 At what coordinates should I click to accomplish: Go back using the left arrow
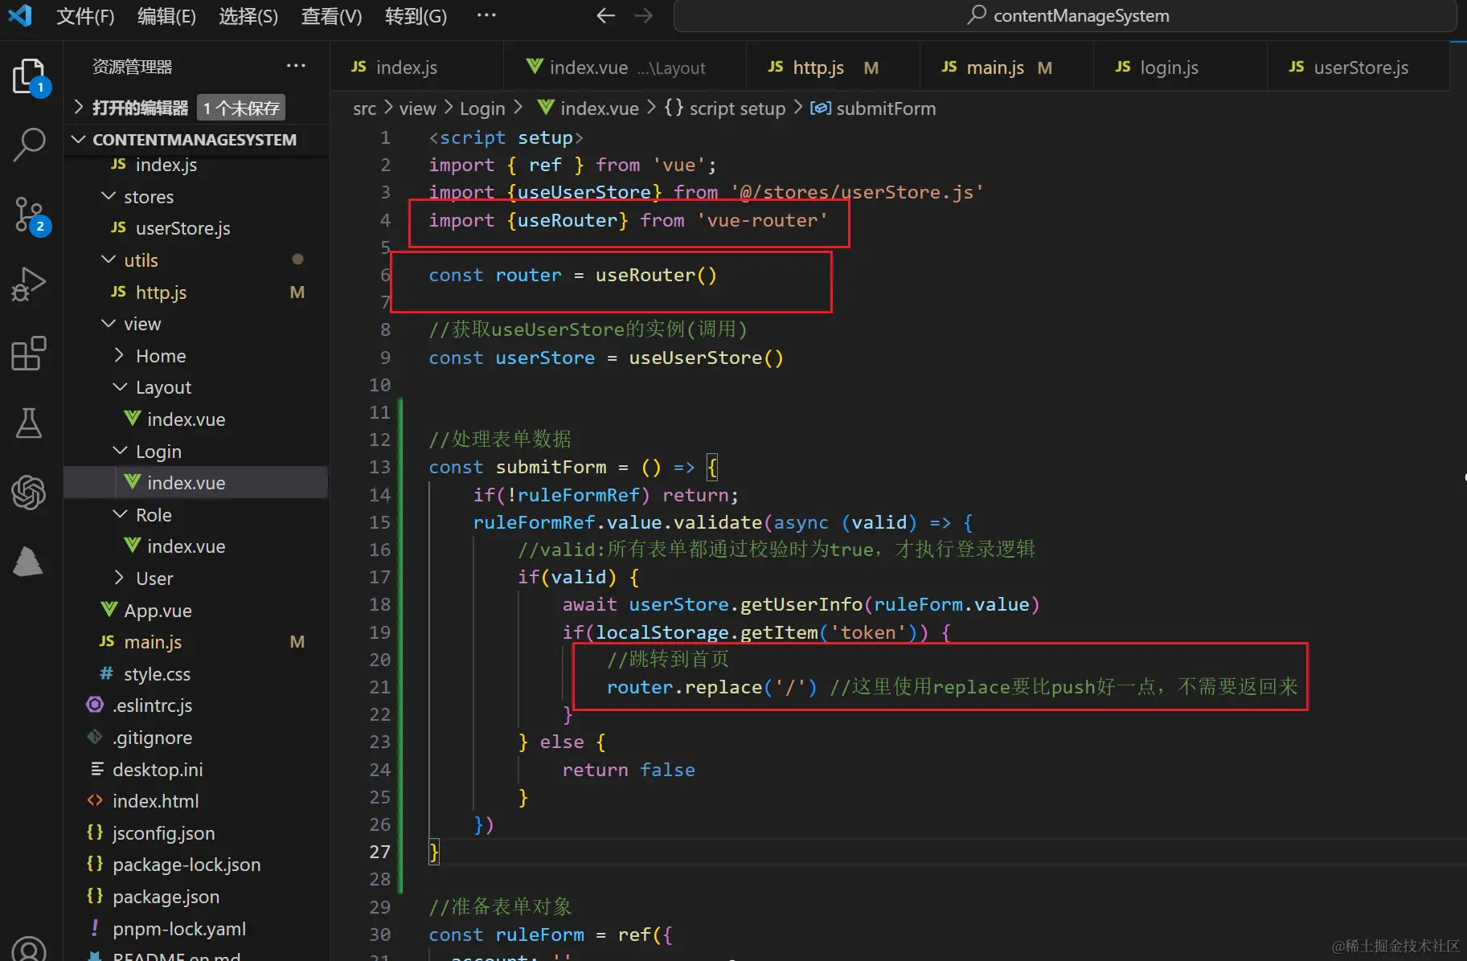605,16
